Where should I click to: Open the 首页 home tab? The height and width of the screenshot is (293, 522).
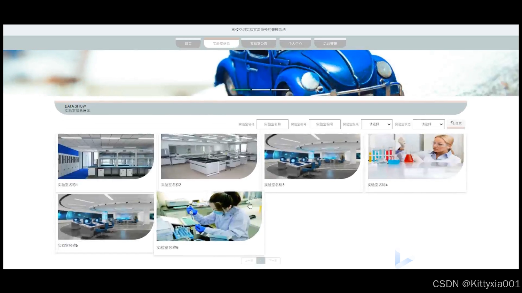[x=188, y=43]
